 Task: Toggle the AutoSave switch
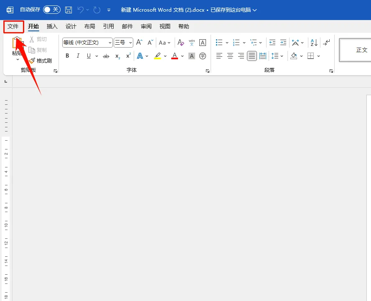[52, 10]
